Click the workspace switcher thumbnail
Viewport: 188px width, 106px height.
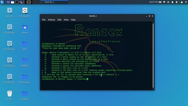tap(29, 2)
